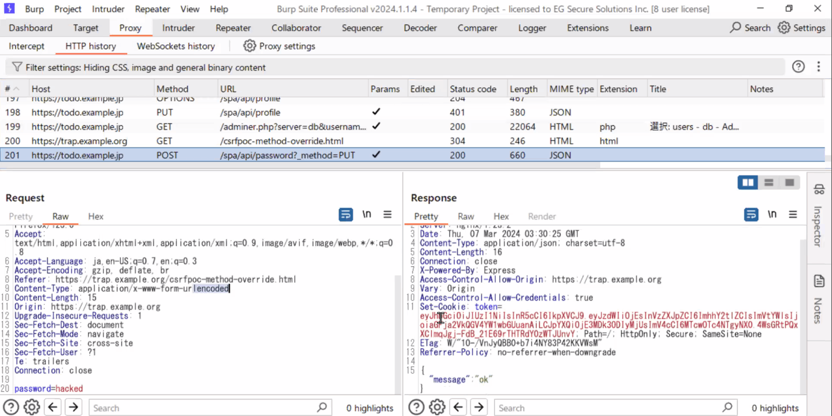The image size is (832, 416).
Task: Open the View menu
Action: (x=190, y=9)
